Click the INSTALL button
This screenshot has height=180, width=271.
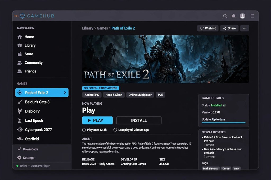(x=139, y=120)
